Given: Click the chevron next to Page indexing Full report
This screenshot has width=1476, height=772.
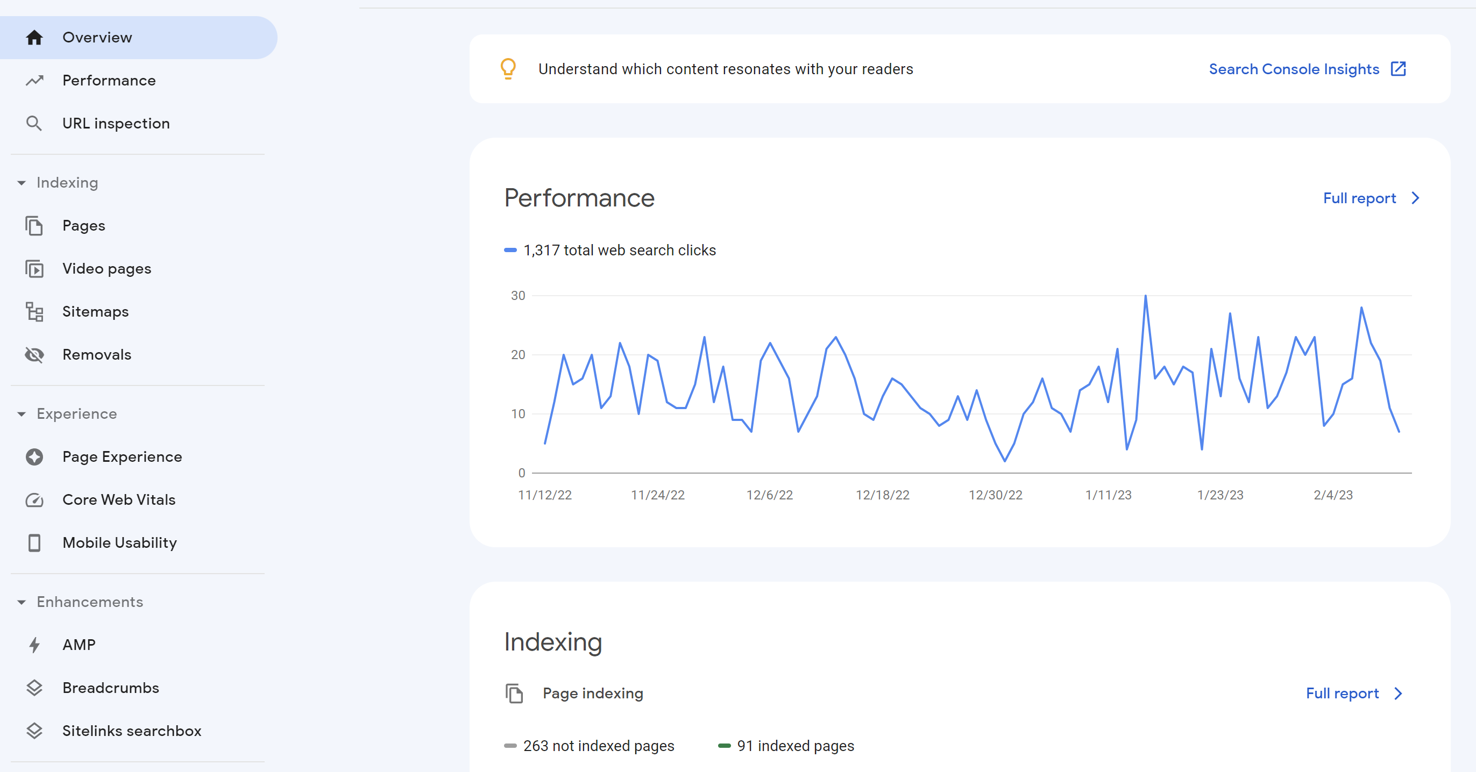Looking at the screenshot, I should click(1399, 694).
